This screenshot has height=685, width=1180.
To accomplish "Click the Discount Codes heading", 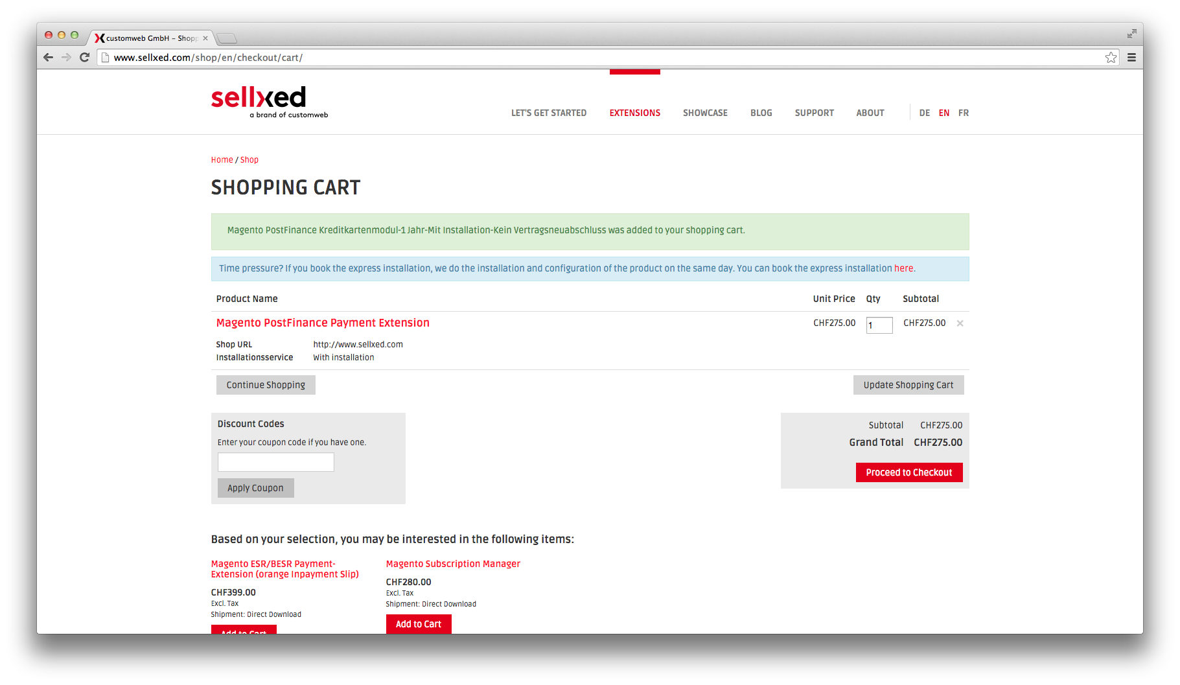I will pos(251,424).
